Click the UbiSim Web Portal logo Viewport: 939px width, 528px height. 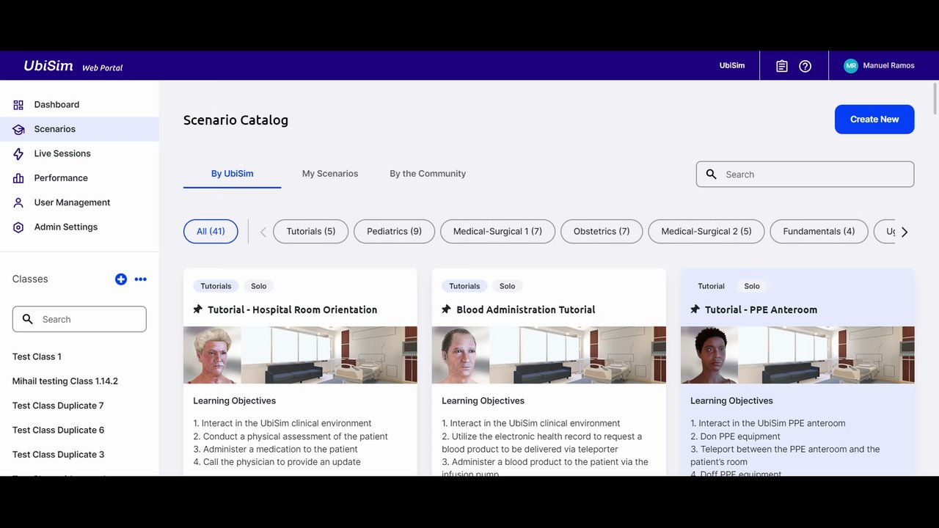pos(73,66)
